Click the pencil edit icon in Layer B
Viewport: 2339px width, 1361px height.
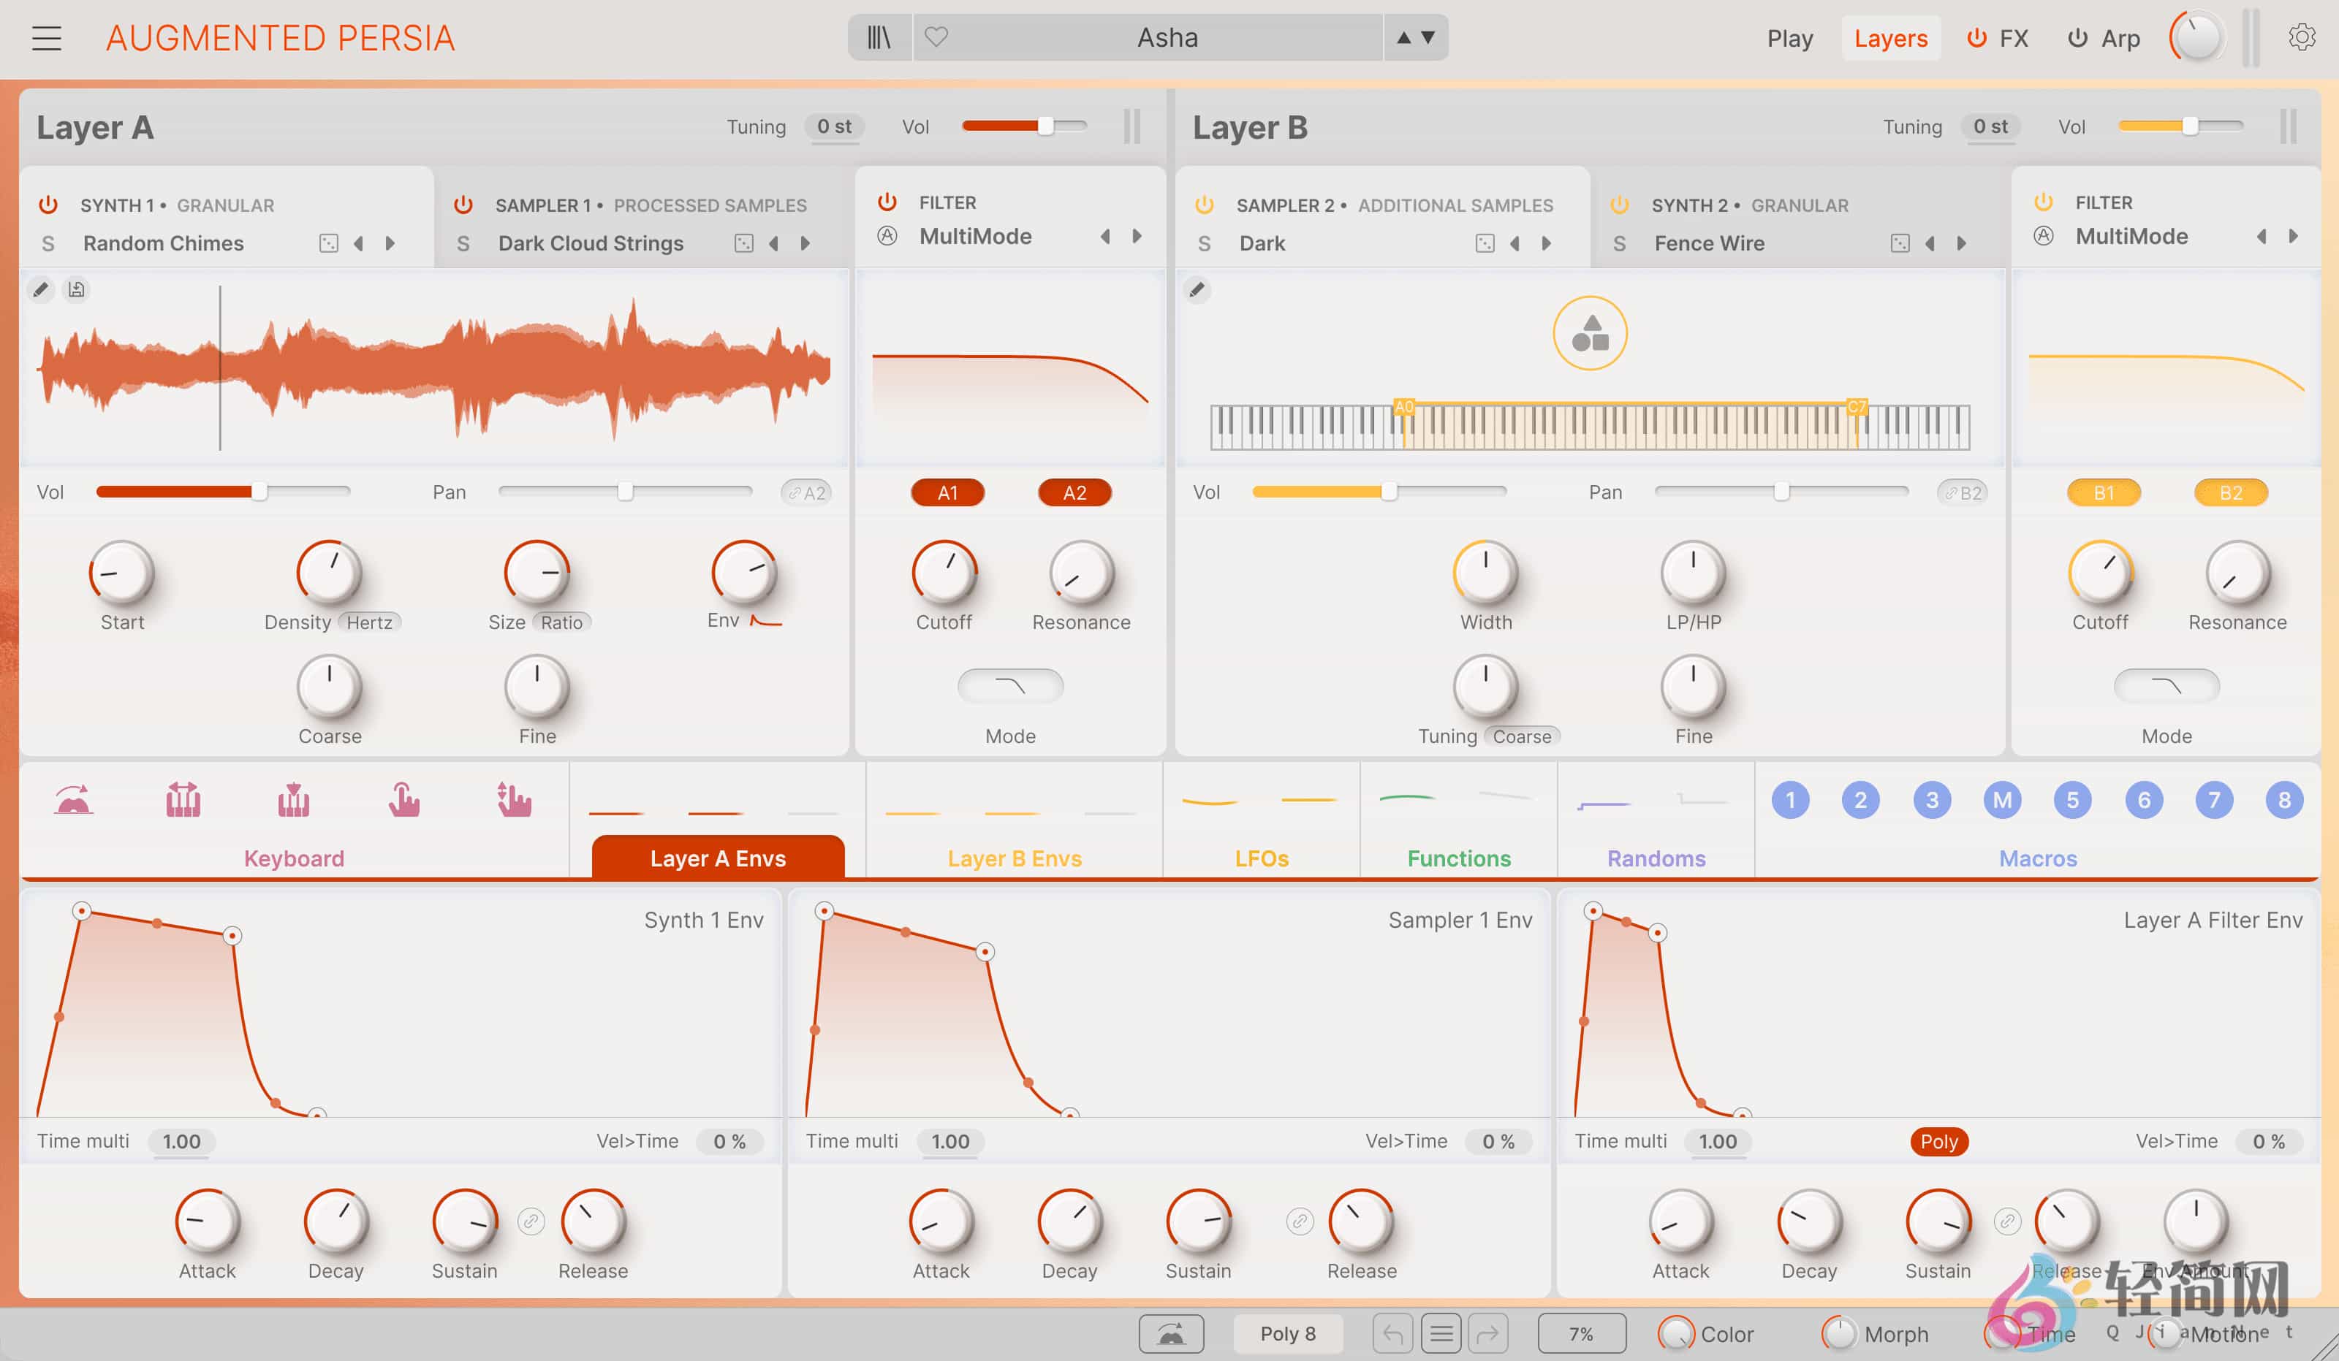(1197, 290)
